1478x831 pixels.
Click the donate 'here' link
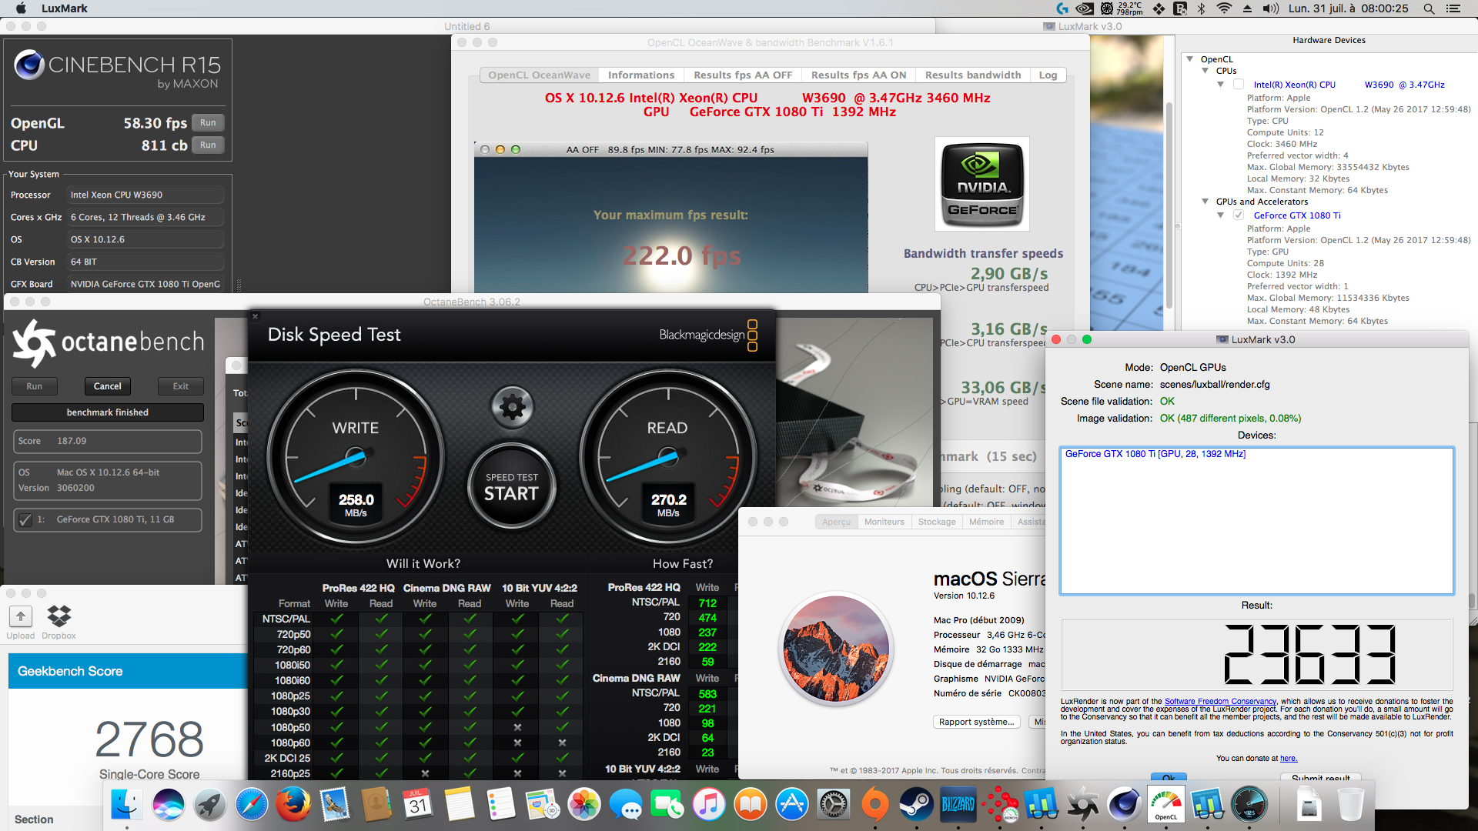[x=1289, y=759]
